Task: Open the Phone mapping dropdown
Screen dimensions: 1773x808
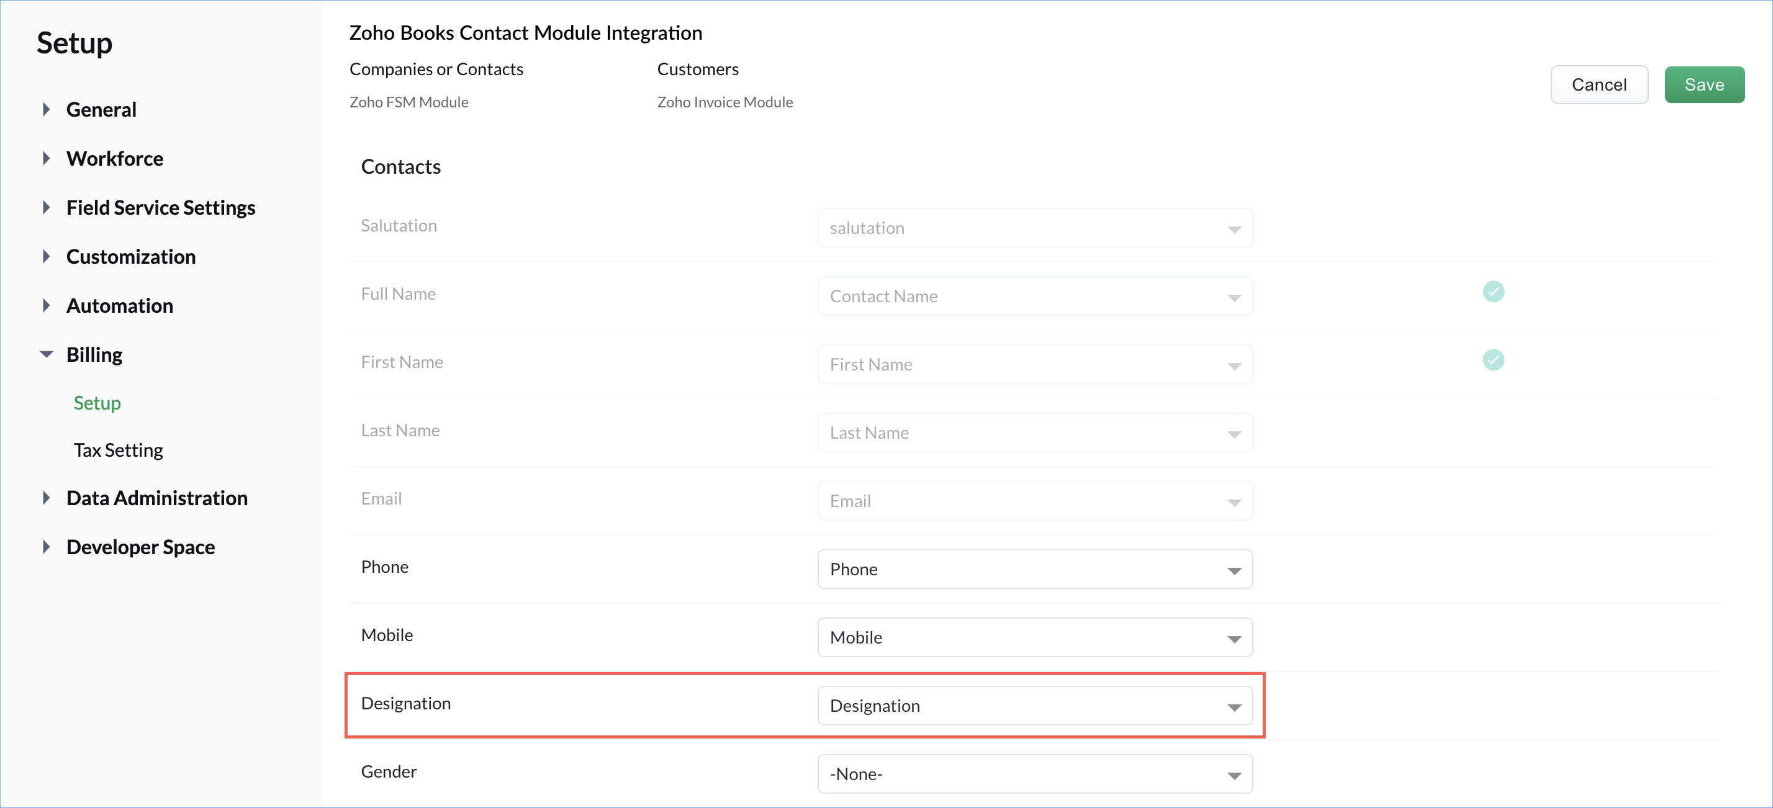Action: point(1034,569)
